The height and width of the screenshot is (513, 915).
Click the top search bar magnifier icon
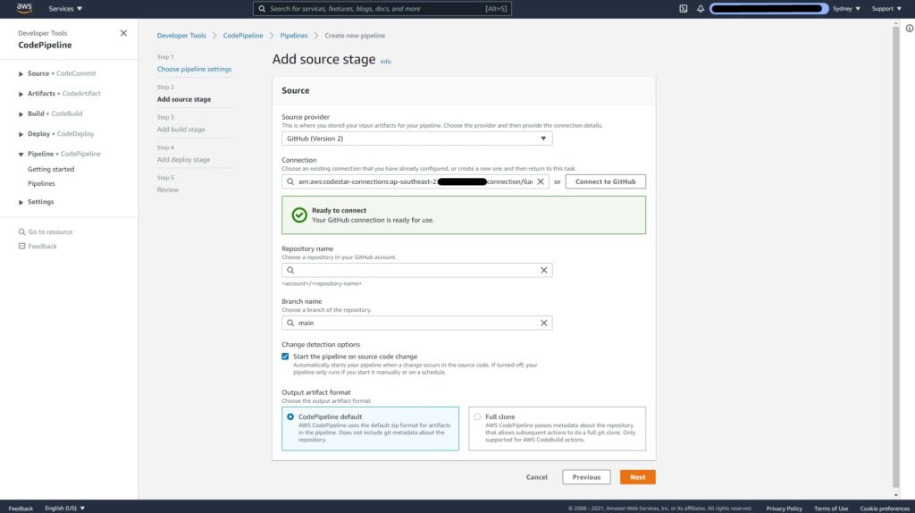[262, 9]
